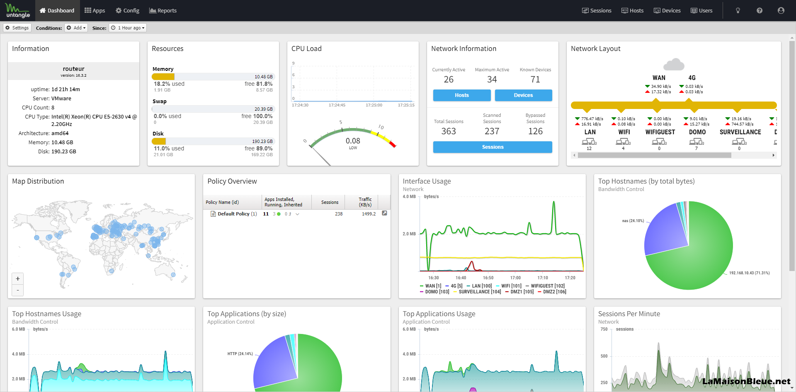
Task: Toggle DMZ2 [106] legend series
Action: click(x=552, y=292)
